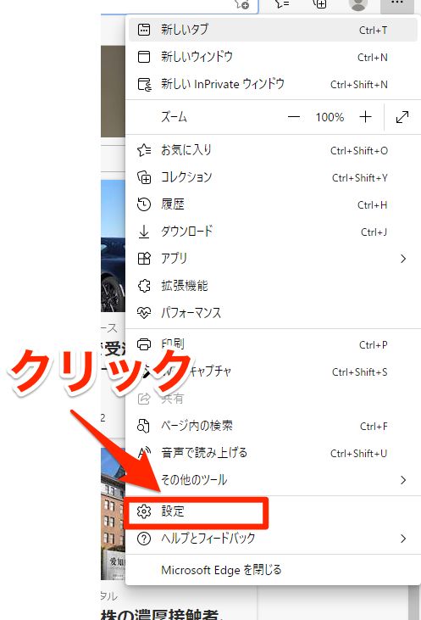
Task: Expand ヘルプとフィードバック submenu arrow
Action: pyautogui.click(x=403, y=539)
